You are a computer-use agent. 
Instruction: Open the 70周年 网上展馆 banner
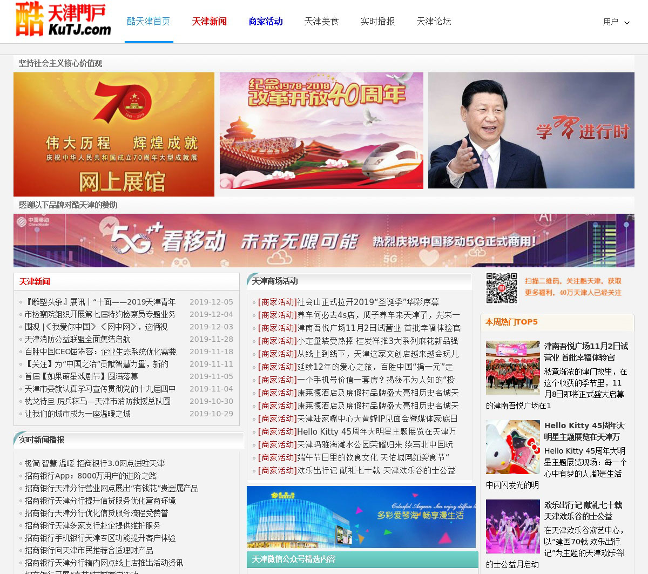click(x=114, y=134)
